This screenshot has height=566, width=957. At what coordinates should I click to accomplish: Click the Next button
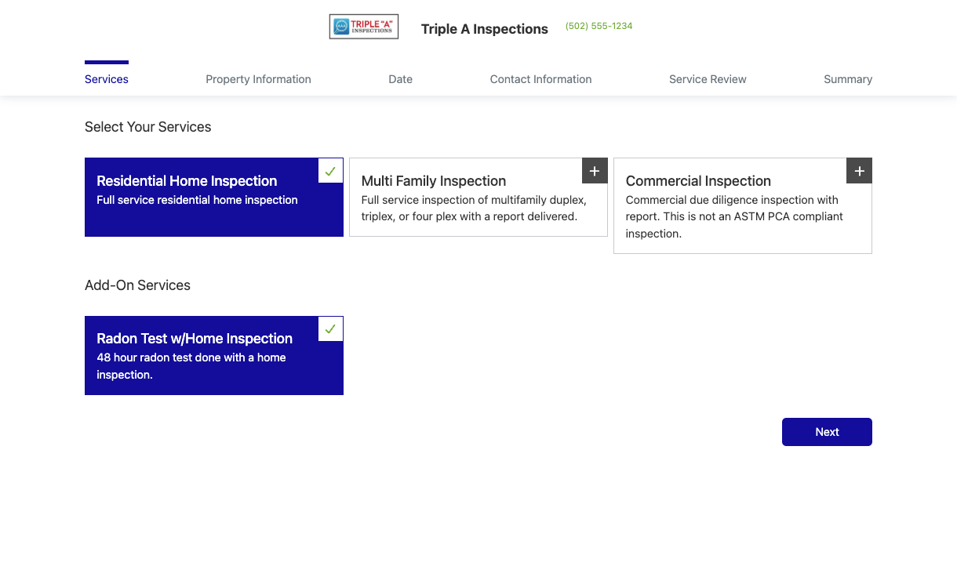[827, 432]
